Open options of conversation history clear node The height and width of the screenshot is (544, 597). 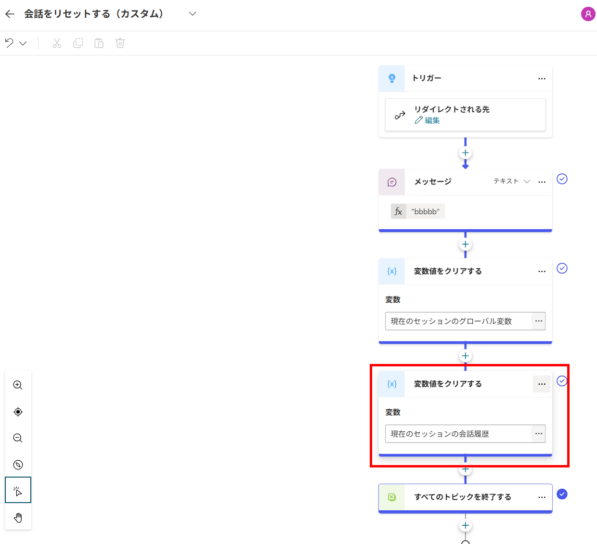point(542,384)
